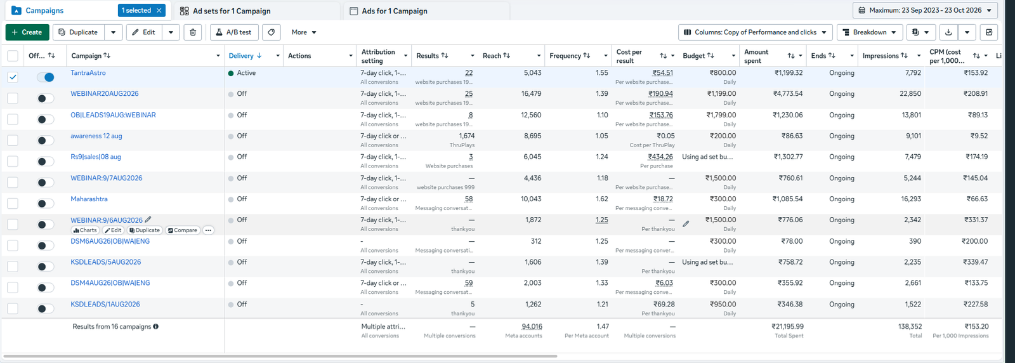
Task: Click Maharashtra results value 58
Action: tap(469, 199)
